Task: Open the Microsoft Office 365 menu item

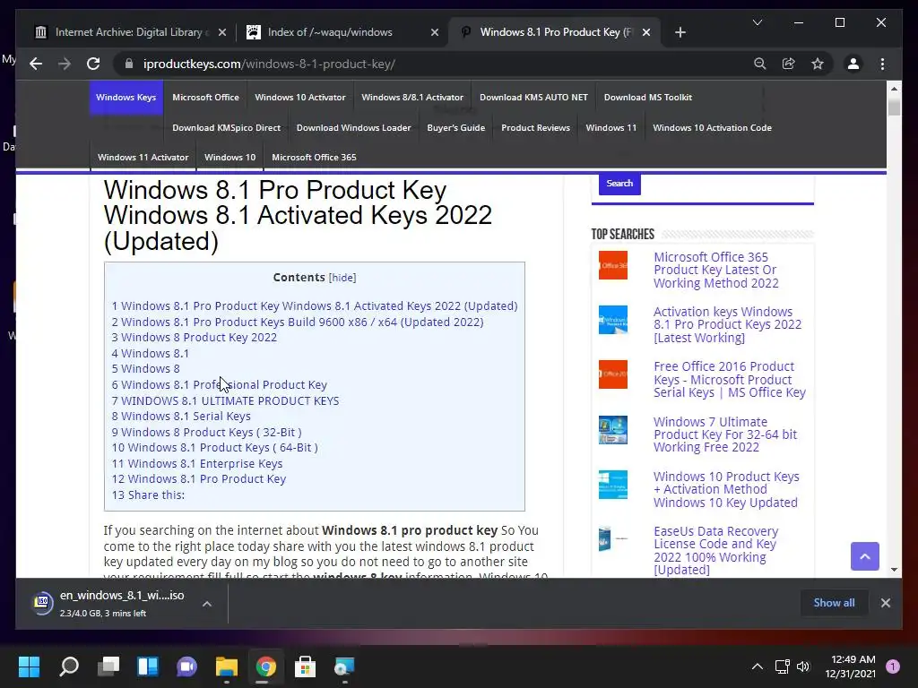Action: [x=314, y=157]
